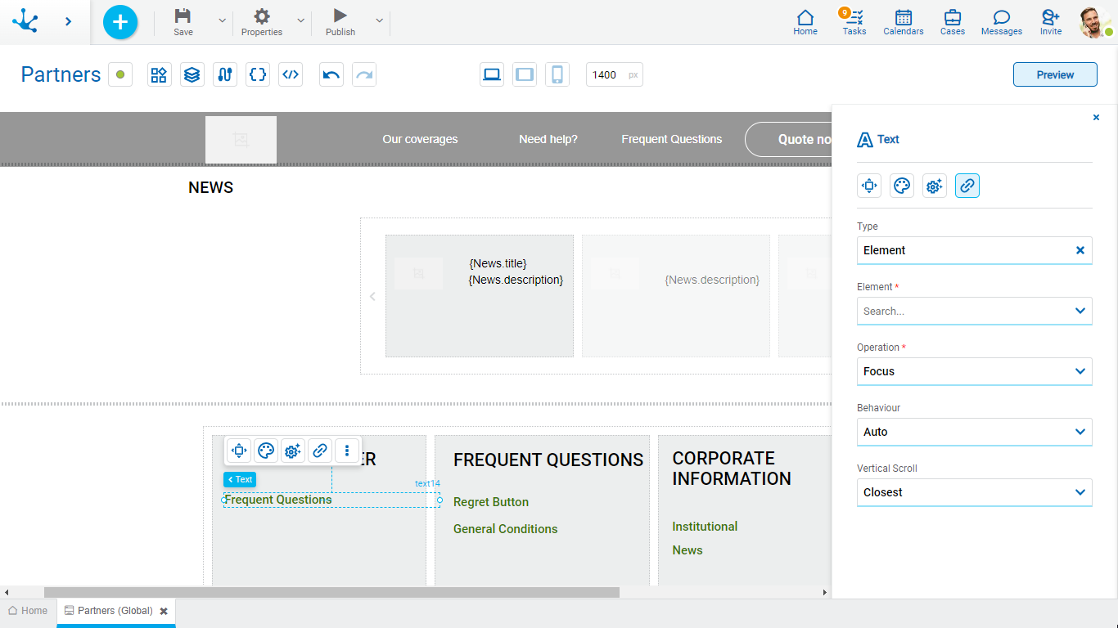
Task: Open the Cases briefcase icon
Action: pos(953,22)
